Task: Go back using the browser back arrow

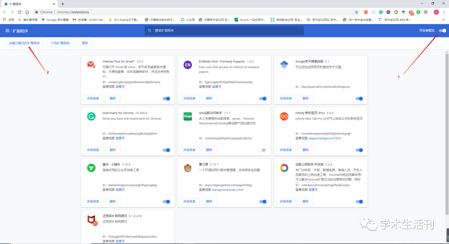Action: (5, 12)
